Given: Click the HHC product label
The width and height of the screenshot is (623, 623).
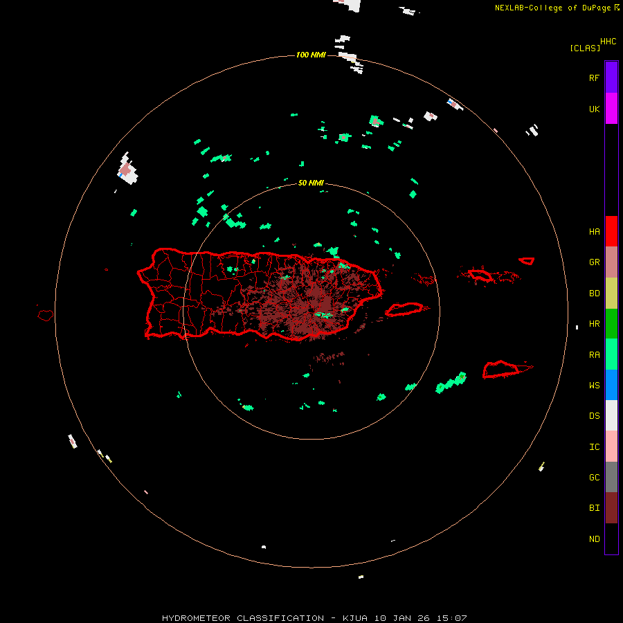Looking at the screenshot, I should [608, 42].
